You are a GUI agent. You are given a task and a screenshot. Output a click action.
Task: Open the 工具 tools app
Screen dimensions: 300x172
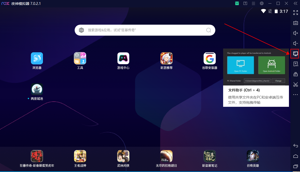(x=80, y=58)
